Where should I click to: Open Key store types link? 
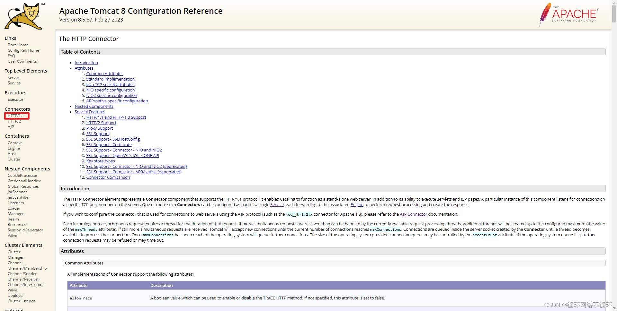[100, 161]
